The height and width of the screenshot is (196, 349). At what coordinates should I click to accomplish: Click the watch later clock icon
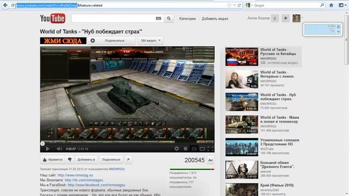pos(185,149)
